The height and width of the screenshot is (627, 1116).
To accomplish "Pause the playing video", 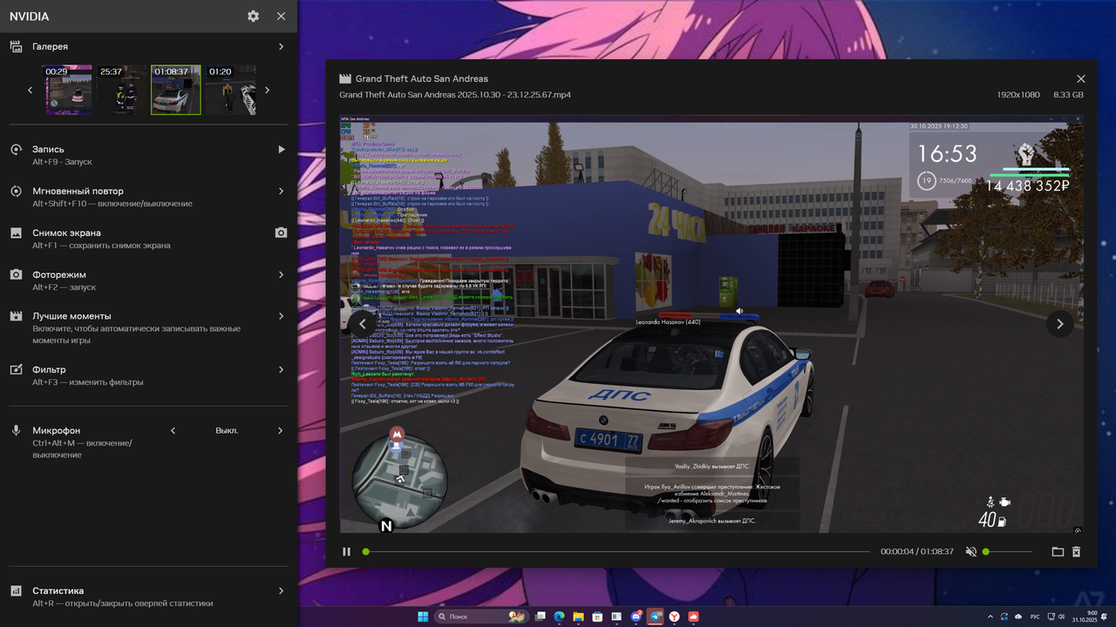I will click(x=346, y=551).
